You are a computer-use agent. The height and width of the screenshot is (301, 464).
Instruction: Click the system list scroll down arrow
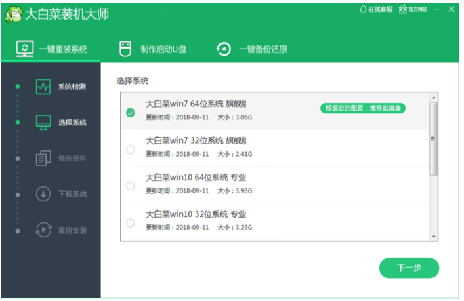point(434,237)
